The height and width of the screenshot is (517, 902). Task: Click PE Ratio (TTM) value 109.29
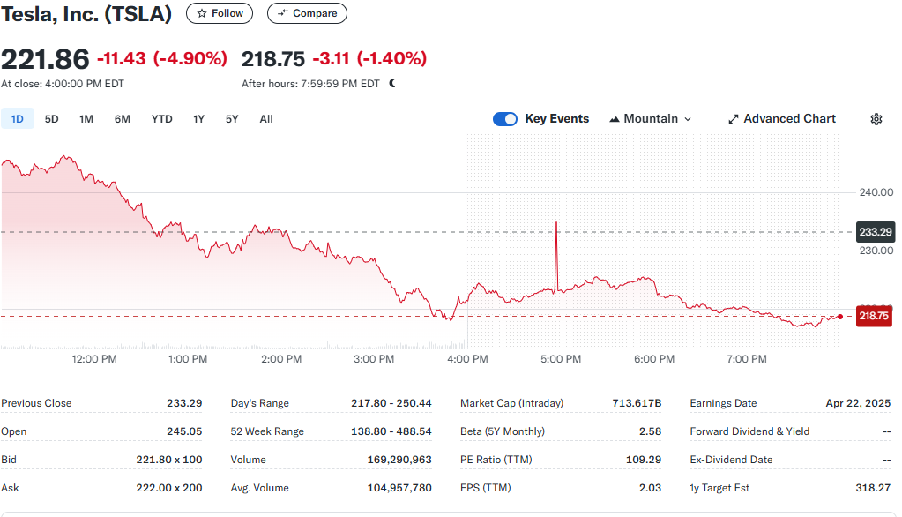click(644, 460)
